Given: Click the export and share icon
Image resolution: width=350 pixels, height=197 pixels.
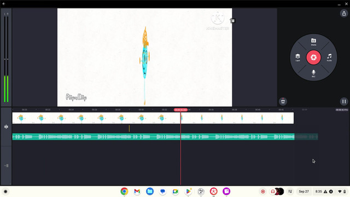Looking at the screenshot, I should tap(344, 13).
